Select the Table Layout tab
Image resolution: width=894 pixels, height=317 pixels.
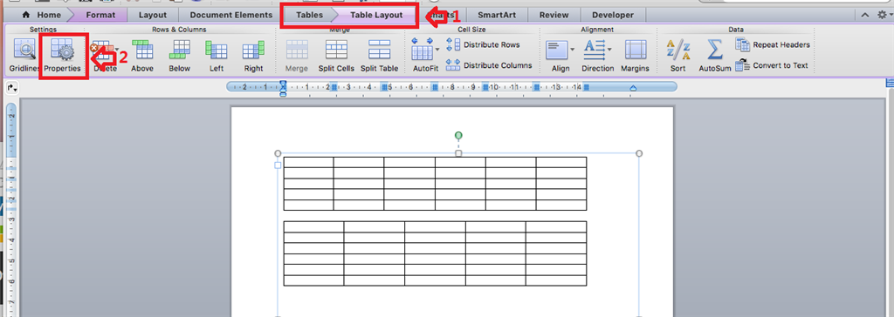point(376,15)
